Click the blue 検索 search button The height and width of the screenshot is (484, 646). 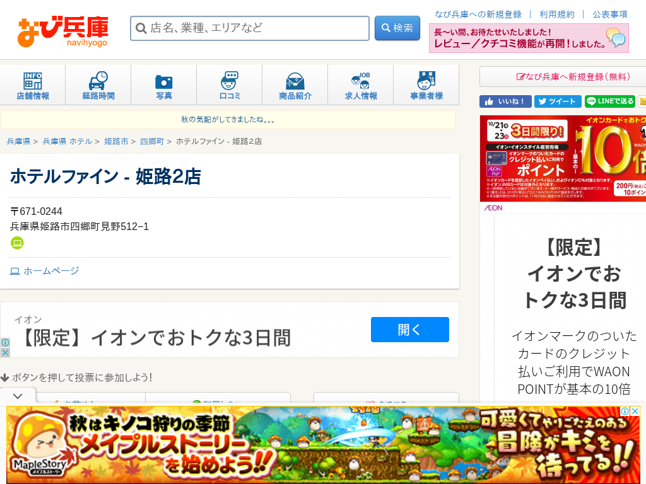(x=397, y=28)
